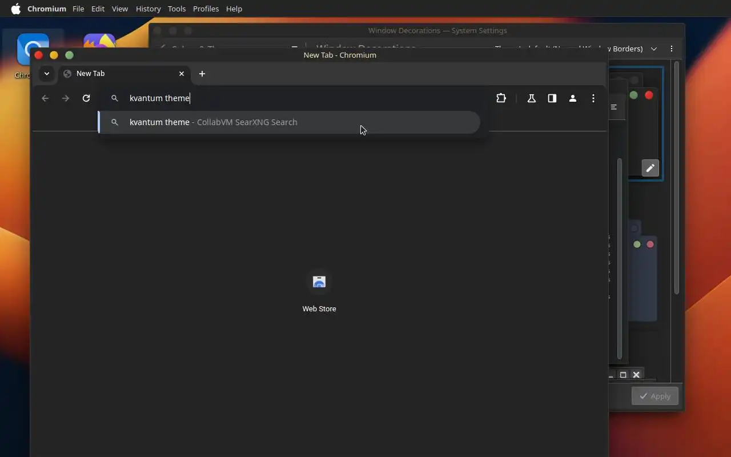The width and height of the screenshot is (731, 457).
Task: Reload the page in Chromium
Action: [86, 98]
